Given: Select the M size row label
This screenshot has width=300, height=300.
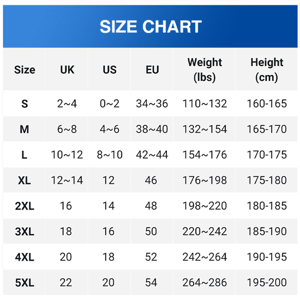Looking at the screenshot, I should 24,129.
